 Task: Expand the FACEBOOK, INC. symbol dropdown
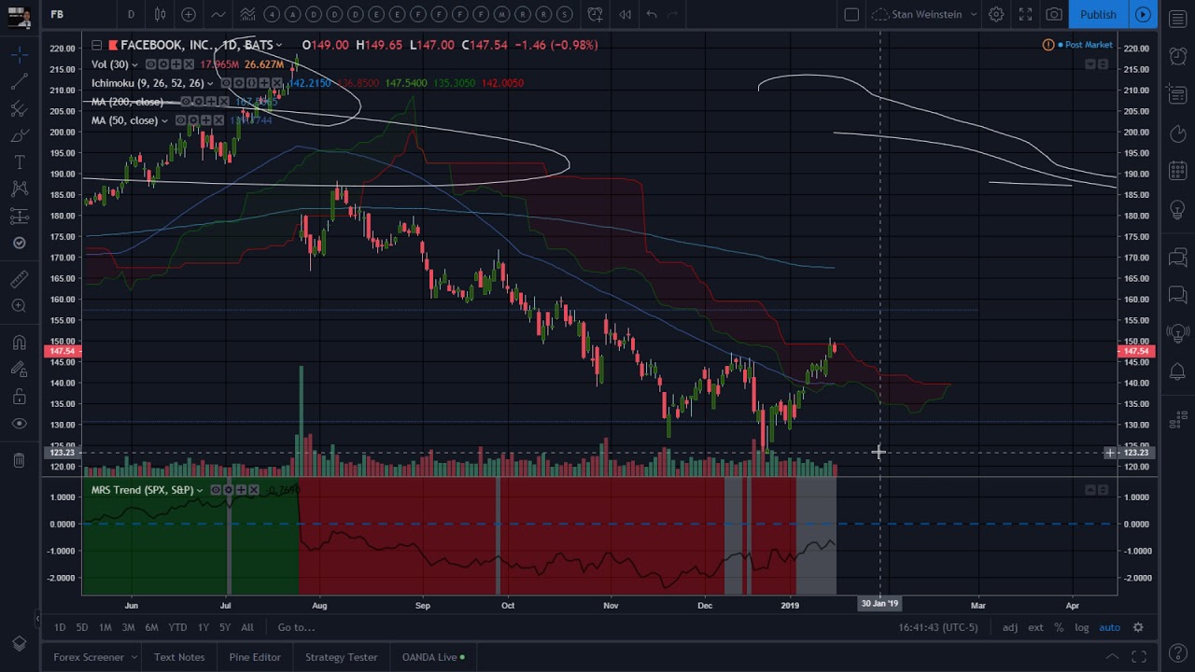point(278,45)
